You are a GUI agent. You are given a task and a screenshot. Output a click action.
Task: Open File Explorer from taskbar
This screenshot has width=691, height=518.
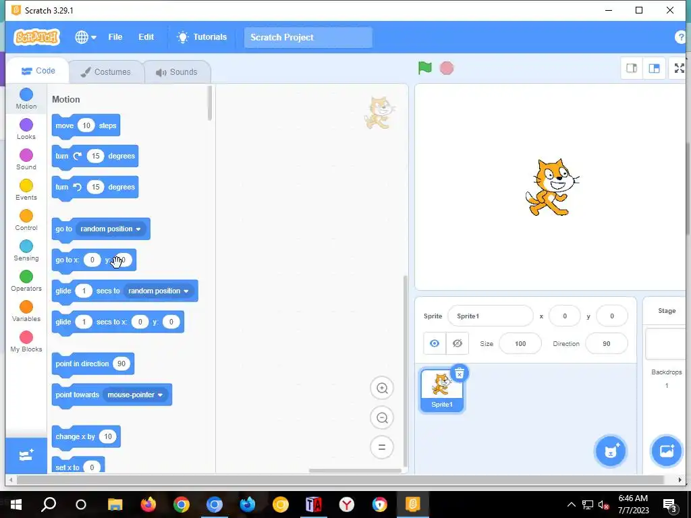coord(115,504)
